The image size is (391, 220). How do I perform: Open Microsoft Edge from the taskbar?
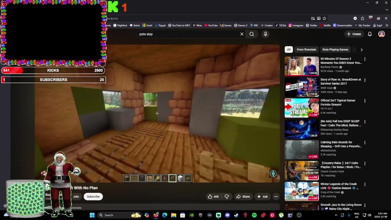pyautogui.click(x=165, y=215)
